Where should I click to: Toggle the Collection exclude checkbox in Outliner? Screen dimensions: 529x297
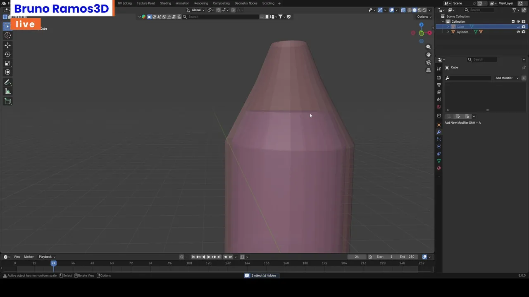(x=513, y=21)
